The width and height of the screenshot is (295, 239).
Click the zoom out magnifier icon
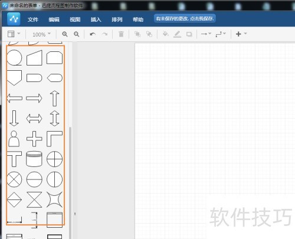click(x=76, y=34)
